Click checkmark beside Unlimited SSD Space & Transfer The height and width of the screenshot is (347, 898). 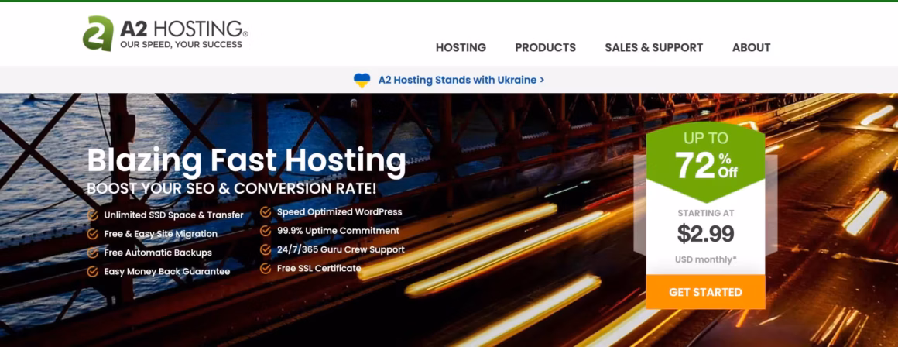point(92,215)
